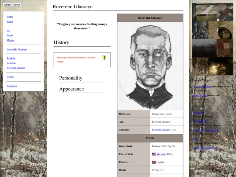Open the Reverend Glasseye band link
Image resolution: width=236 pixels, height=177 pixels.
[x=161, y=130]
